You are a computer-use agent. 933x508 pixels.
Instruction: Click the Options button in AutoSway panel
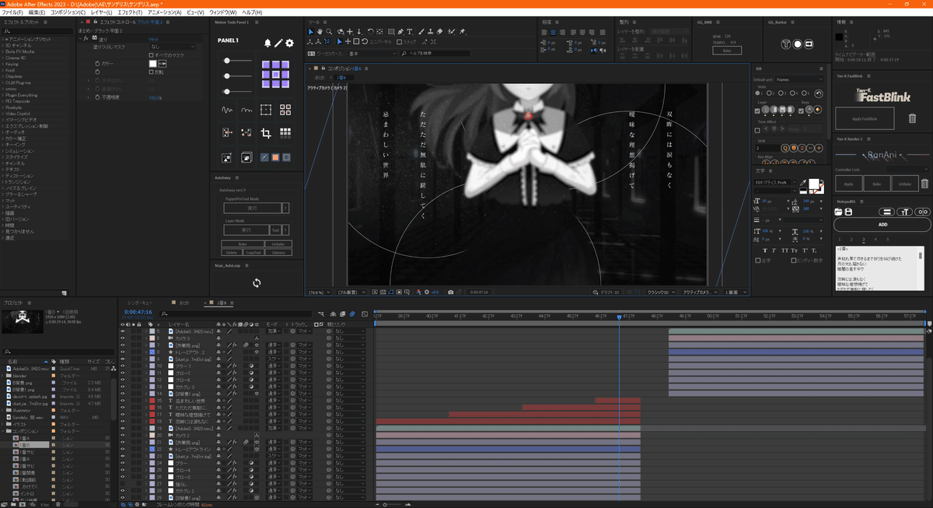click(278, 253)
